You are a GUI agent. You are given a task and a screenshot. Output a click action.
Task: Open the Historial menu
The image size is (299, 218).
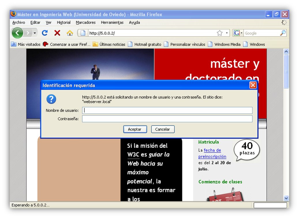pyautogui.click(x=64, y=23)
